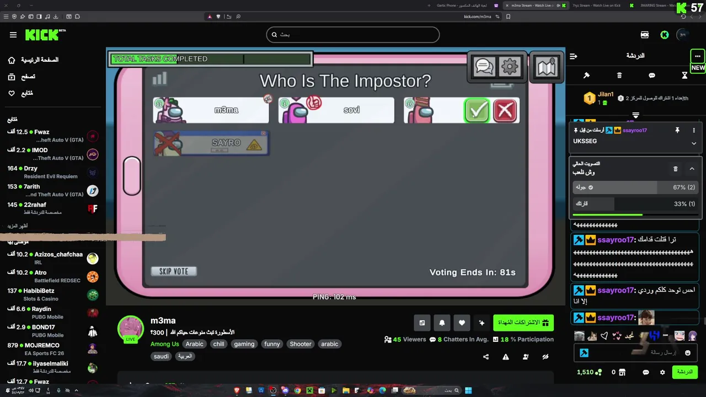Open Fwaz channel with 12.5 viewers

(x=52, y=136)
